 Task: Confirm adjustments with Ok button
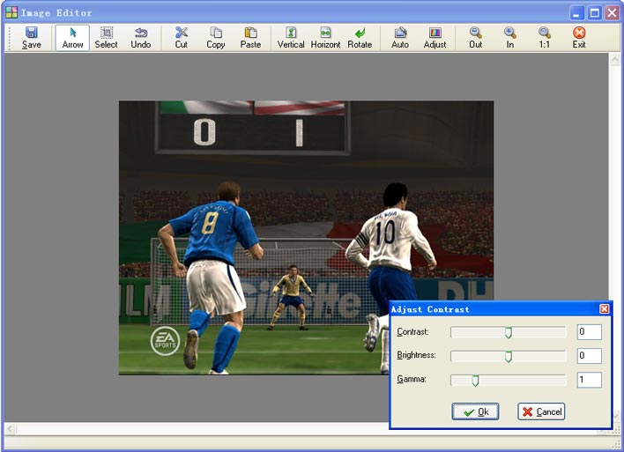pyautogui.click(x=475, y=411)
